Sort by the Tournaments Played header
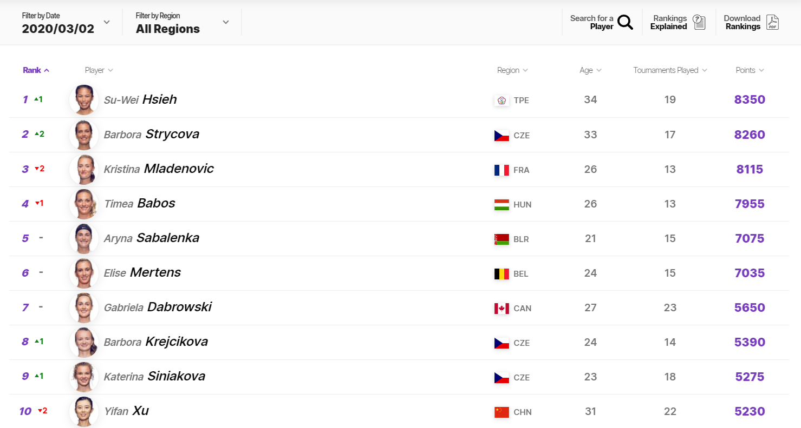Viewport: 801px width, 428px height. coord(670,70)
